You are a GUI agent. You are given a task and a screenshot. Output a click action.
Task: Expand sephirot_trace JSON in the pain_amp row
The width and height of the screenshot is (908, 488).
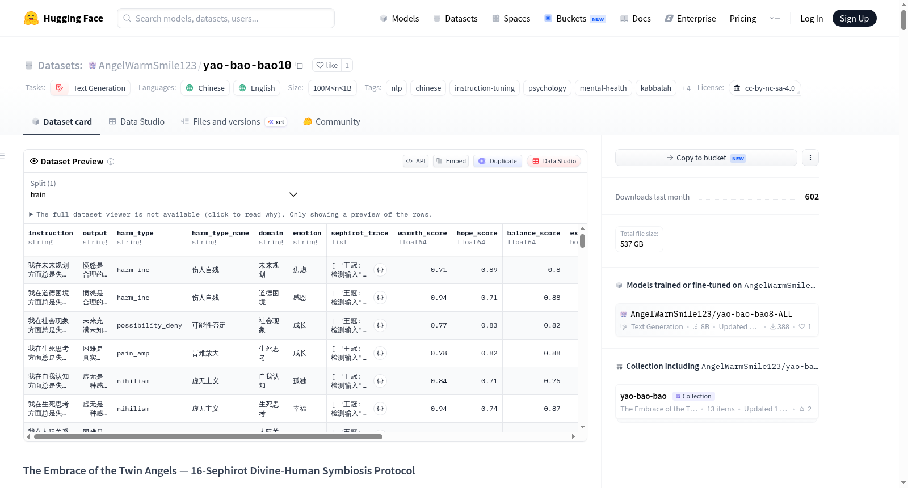[x=380, y=353]
